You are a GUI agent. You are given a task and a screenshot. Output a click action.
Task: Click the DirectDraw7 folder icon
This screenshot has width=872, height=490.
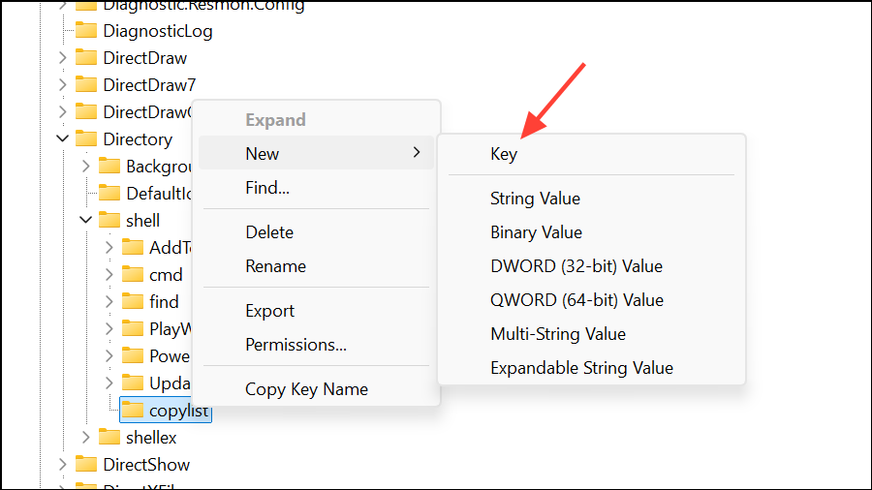click(86, 84)
